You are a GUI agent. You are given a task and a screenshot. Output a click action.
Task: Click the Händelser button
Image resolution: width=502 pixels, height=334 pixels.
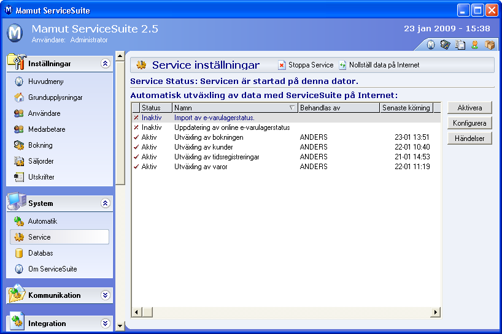[x=469, y=139]
